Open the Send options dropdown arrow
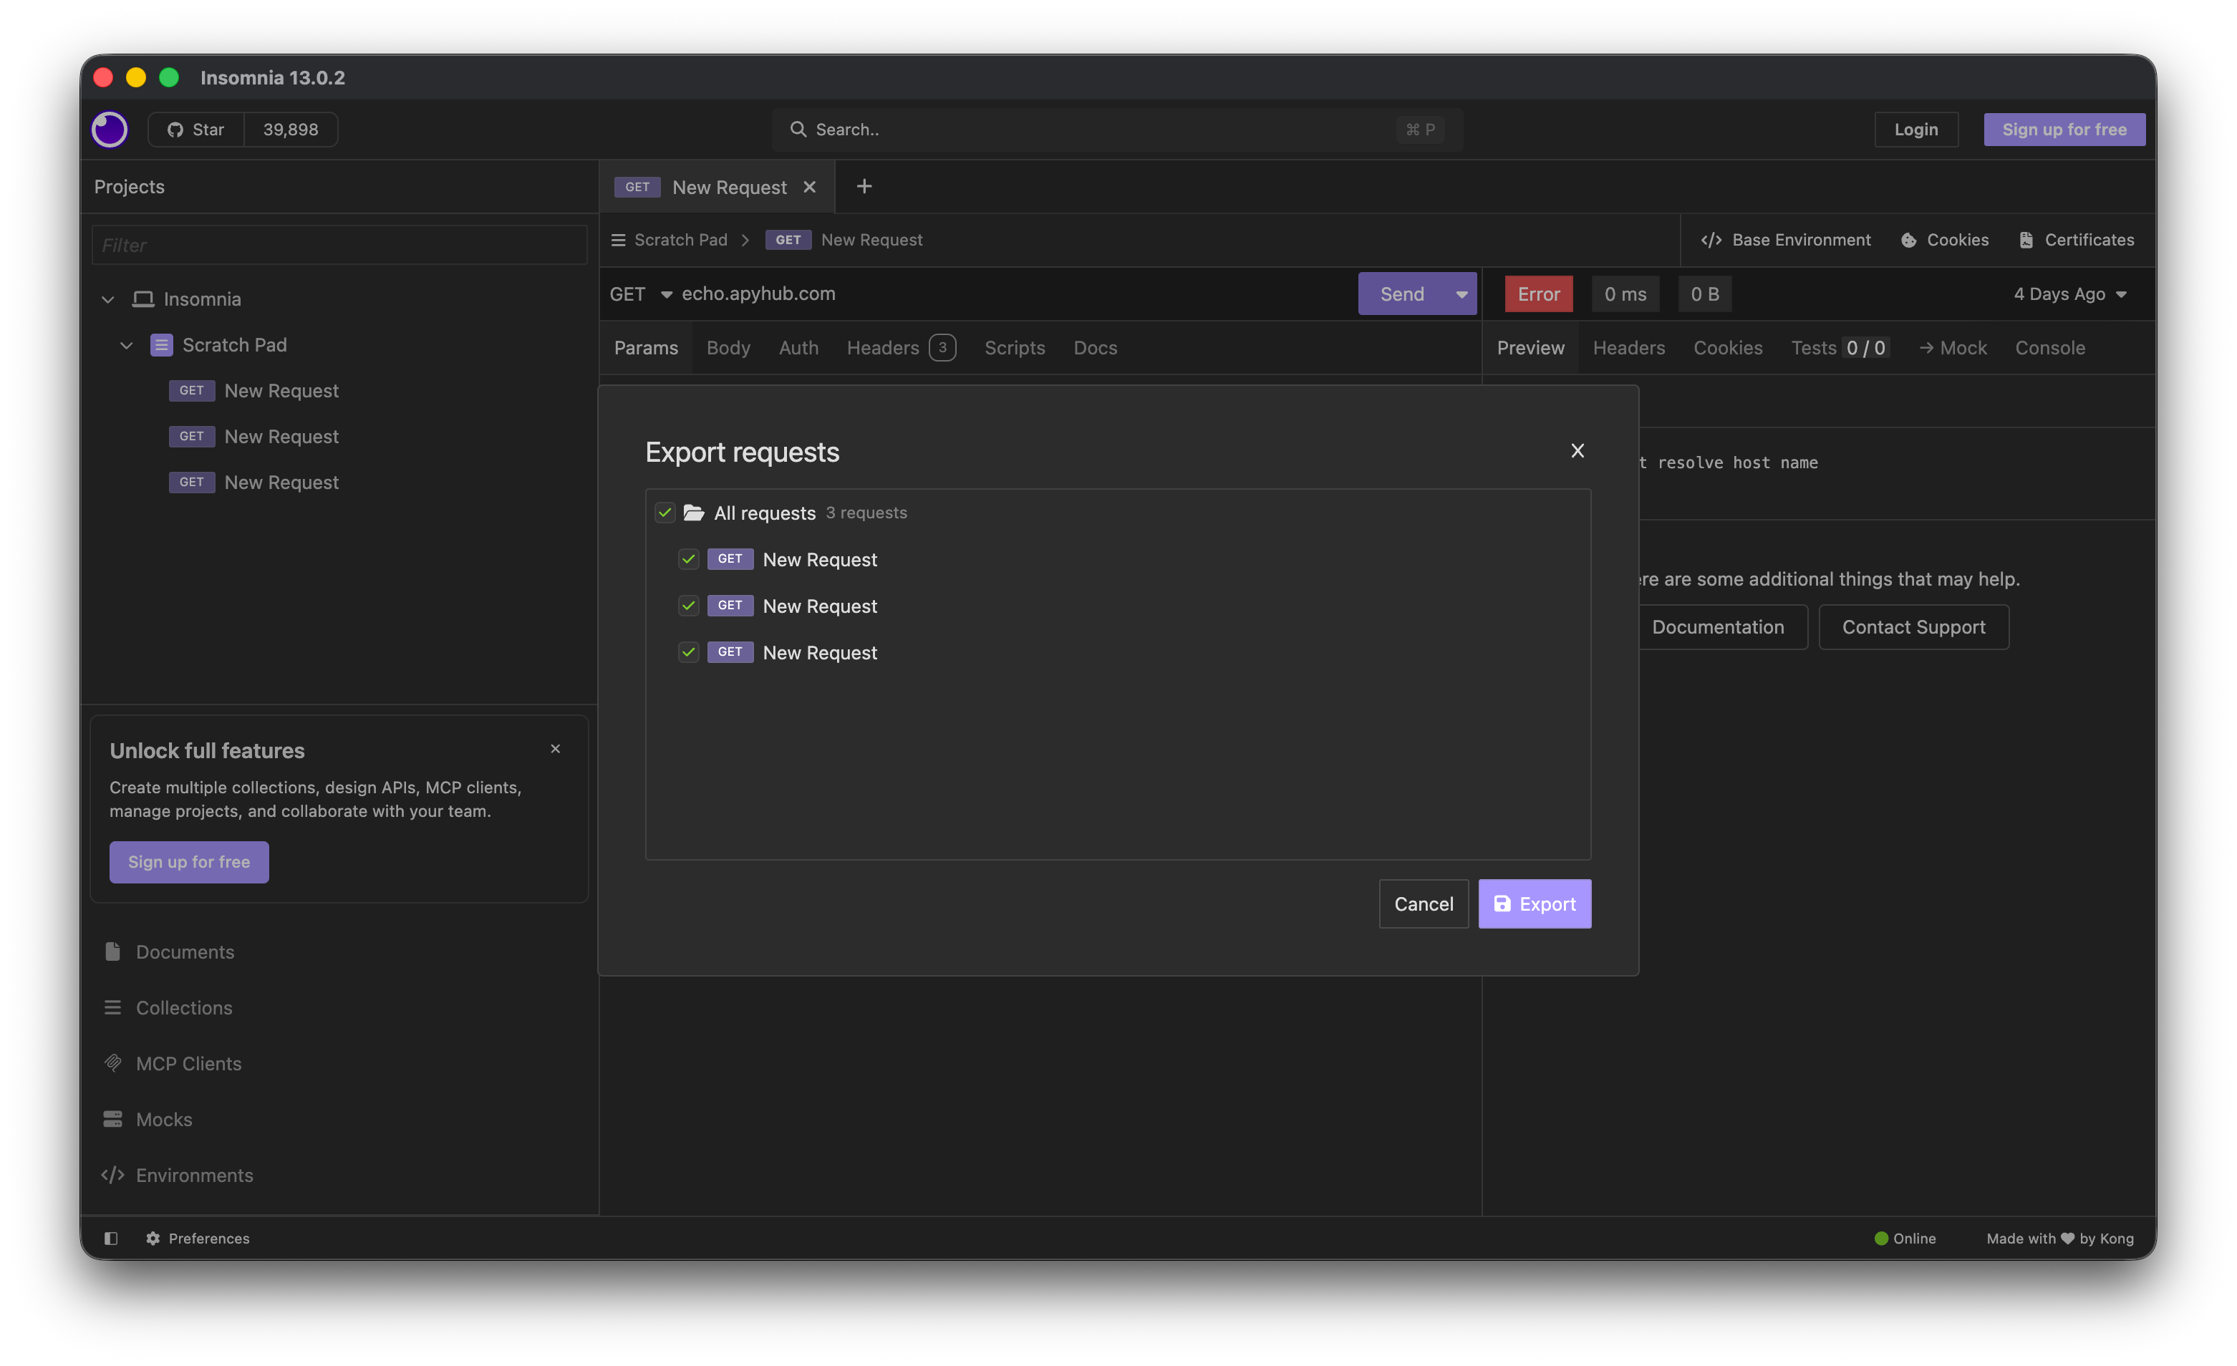Image resolution: width=2237 pixels, height=1366 pixels. 1461,294
